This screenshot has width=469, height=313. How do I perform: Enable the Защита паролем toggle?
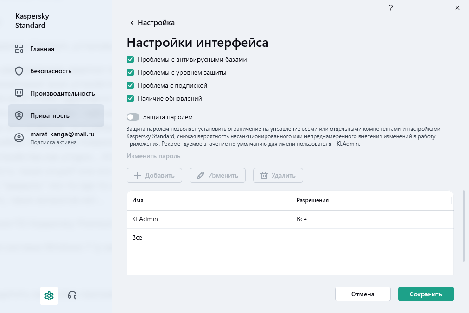click(133, 117)
